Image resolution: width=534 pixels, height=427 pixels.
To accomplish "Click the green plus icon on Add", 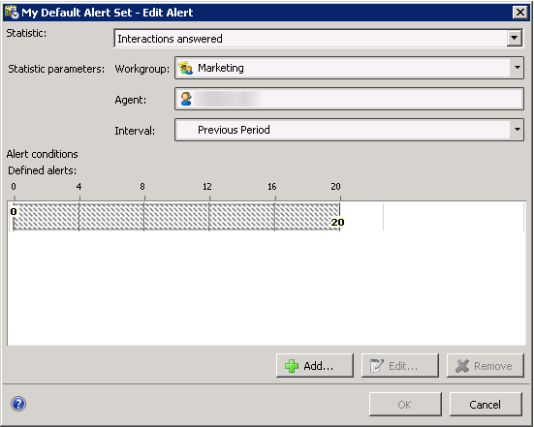I will click(x=292, y=366).
